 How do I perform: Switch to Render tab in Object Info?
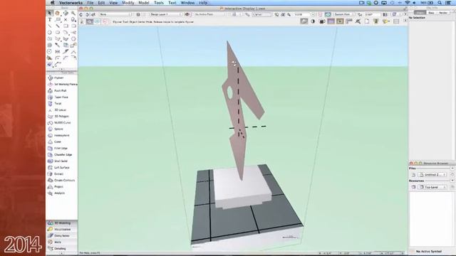pos(443,13)
